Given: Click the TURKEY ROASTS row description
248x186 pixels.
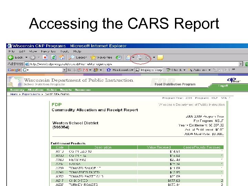Looking at the screenshot, I should point(83,185).
